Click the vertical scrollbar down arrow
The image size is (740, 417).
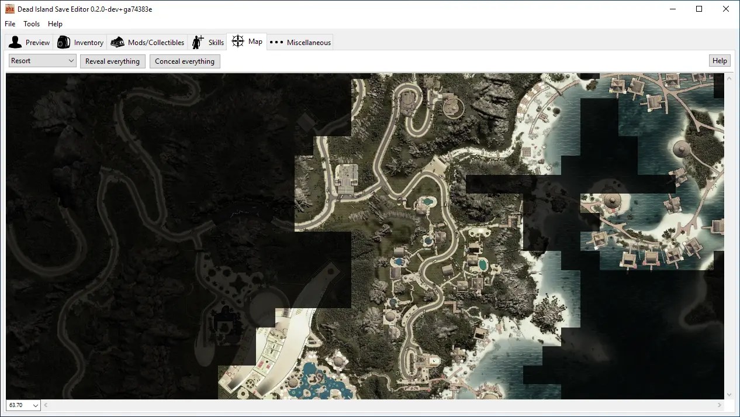click(x=729, y=395)
